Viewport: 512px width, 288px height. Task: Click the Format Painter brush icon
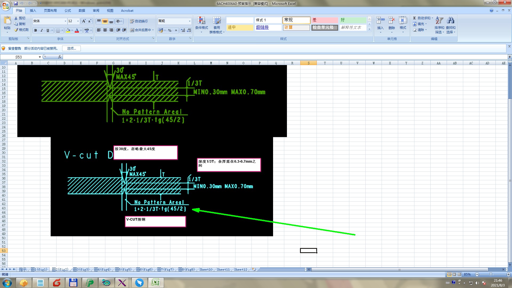point(16,30)
